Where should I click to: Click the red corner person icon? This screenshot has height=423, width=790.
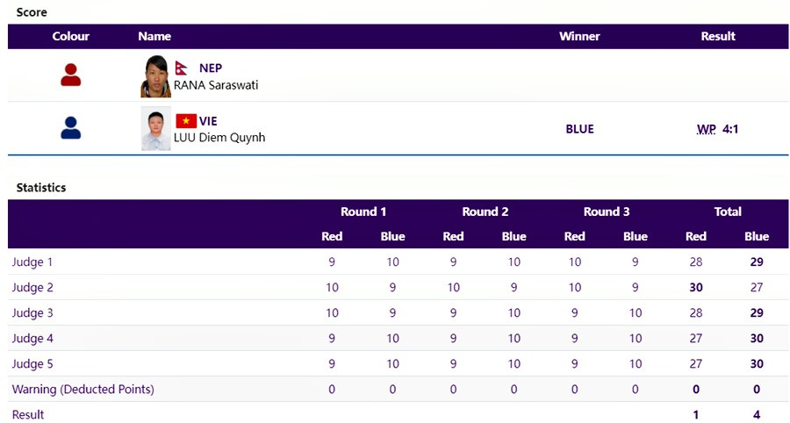coord(71,75)
